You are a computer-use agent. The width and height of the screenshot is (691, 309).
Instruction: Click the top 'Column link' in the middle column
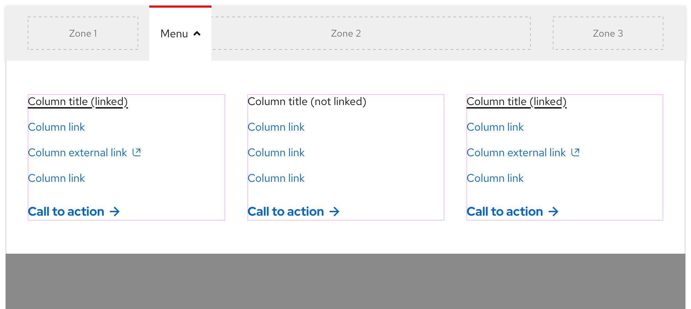276,127
